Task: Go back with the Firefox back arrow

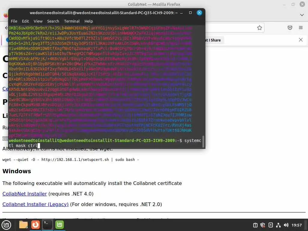Action: click(x=7, y=28)
